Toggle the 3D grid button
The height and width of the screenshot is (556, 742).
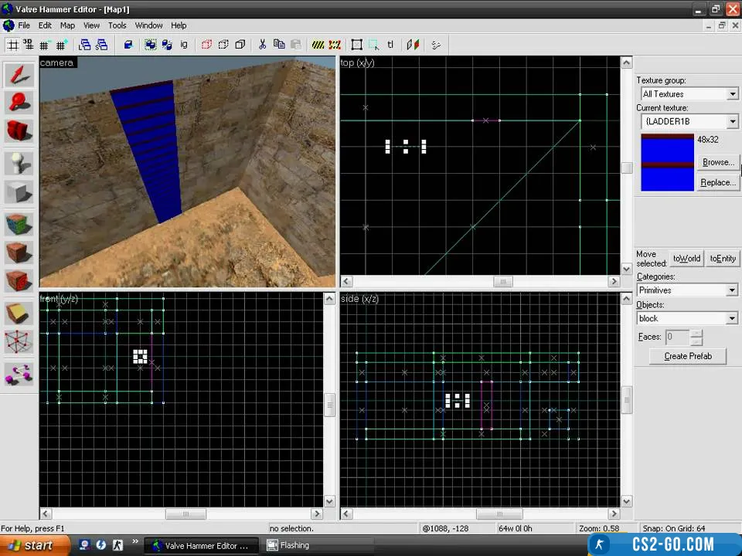coord(29,45)
